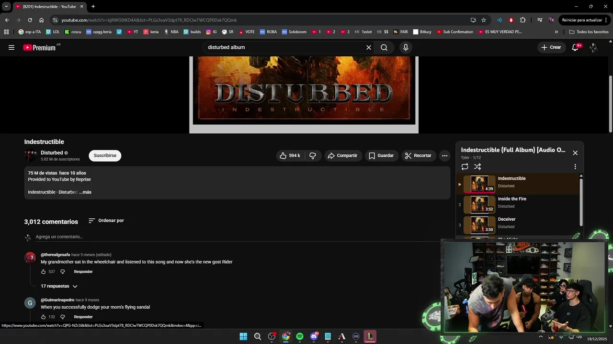Toggle playlist loop mode

[465, 167]
